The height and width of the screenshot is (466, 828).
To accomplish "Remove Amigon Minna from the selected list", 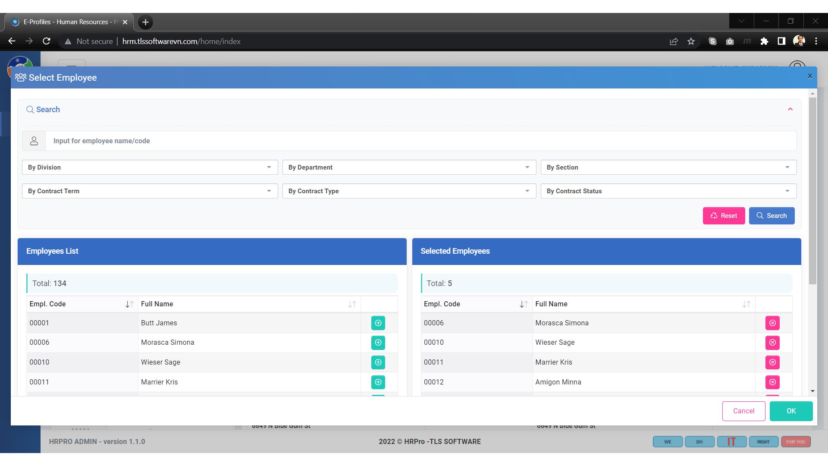I will 772,382.
